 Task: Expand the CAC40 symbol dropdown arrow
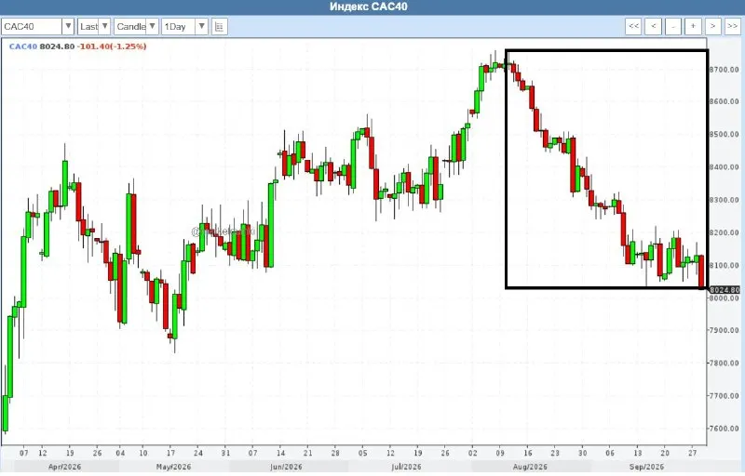(x=68, y=27)
